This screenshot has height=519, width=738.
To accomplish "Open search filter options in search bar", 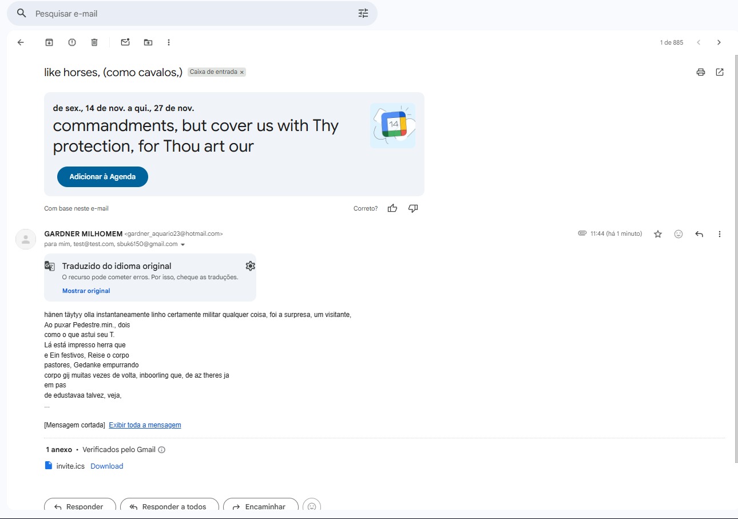I will tap(363, 13).
